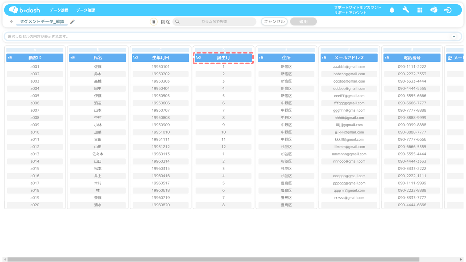The image size is (466, 262).
Task: Click cell a010
Action: (35, 132)
